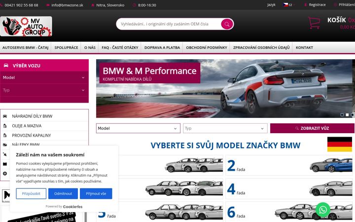Accept all cookies with Přijmout vše
Screen dimensions: 355x222
96,194
